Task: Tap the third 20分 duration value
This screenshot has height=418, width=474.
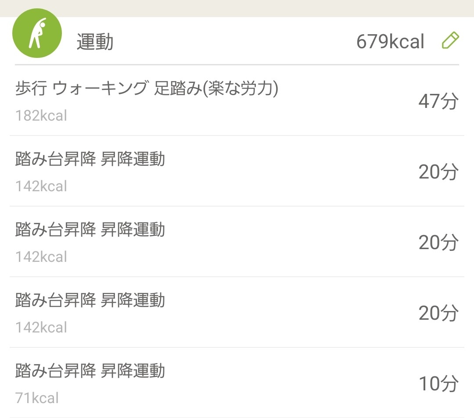Action: (438, 313)
